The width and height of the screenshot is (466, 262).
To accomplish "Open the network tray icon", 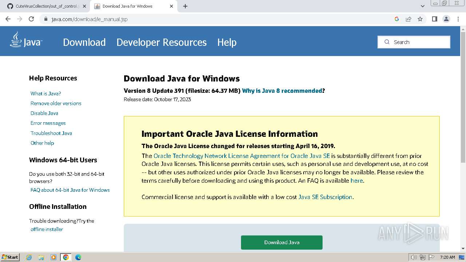I will 423,257.
